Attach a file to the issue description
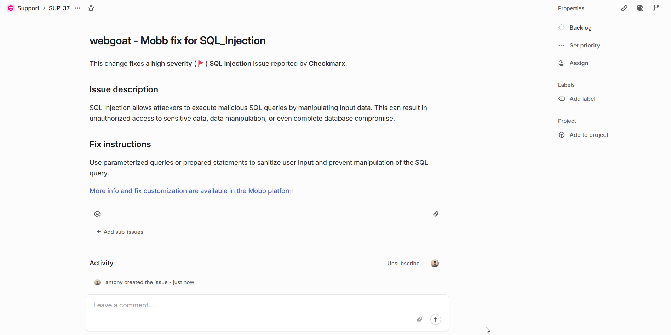The height and width of the screenshot is (335, 671). tap(436, 214)
